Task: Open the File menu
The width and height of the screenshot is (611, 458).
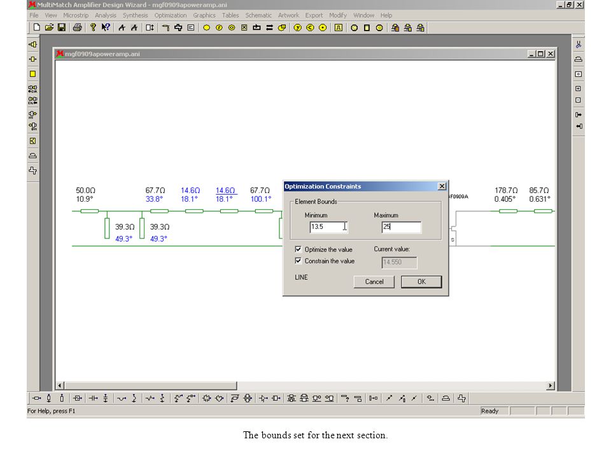Action: [x=34, y=15]
